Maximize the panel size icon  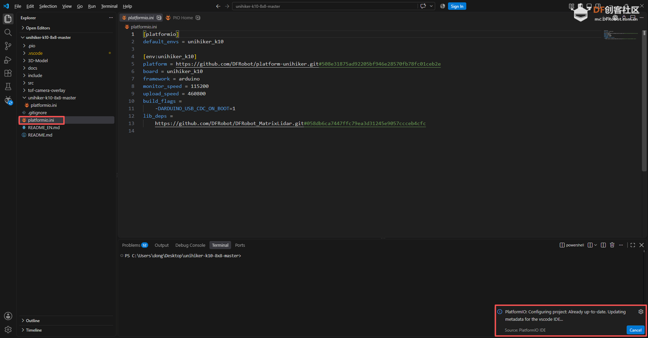[x=632, y=245]
